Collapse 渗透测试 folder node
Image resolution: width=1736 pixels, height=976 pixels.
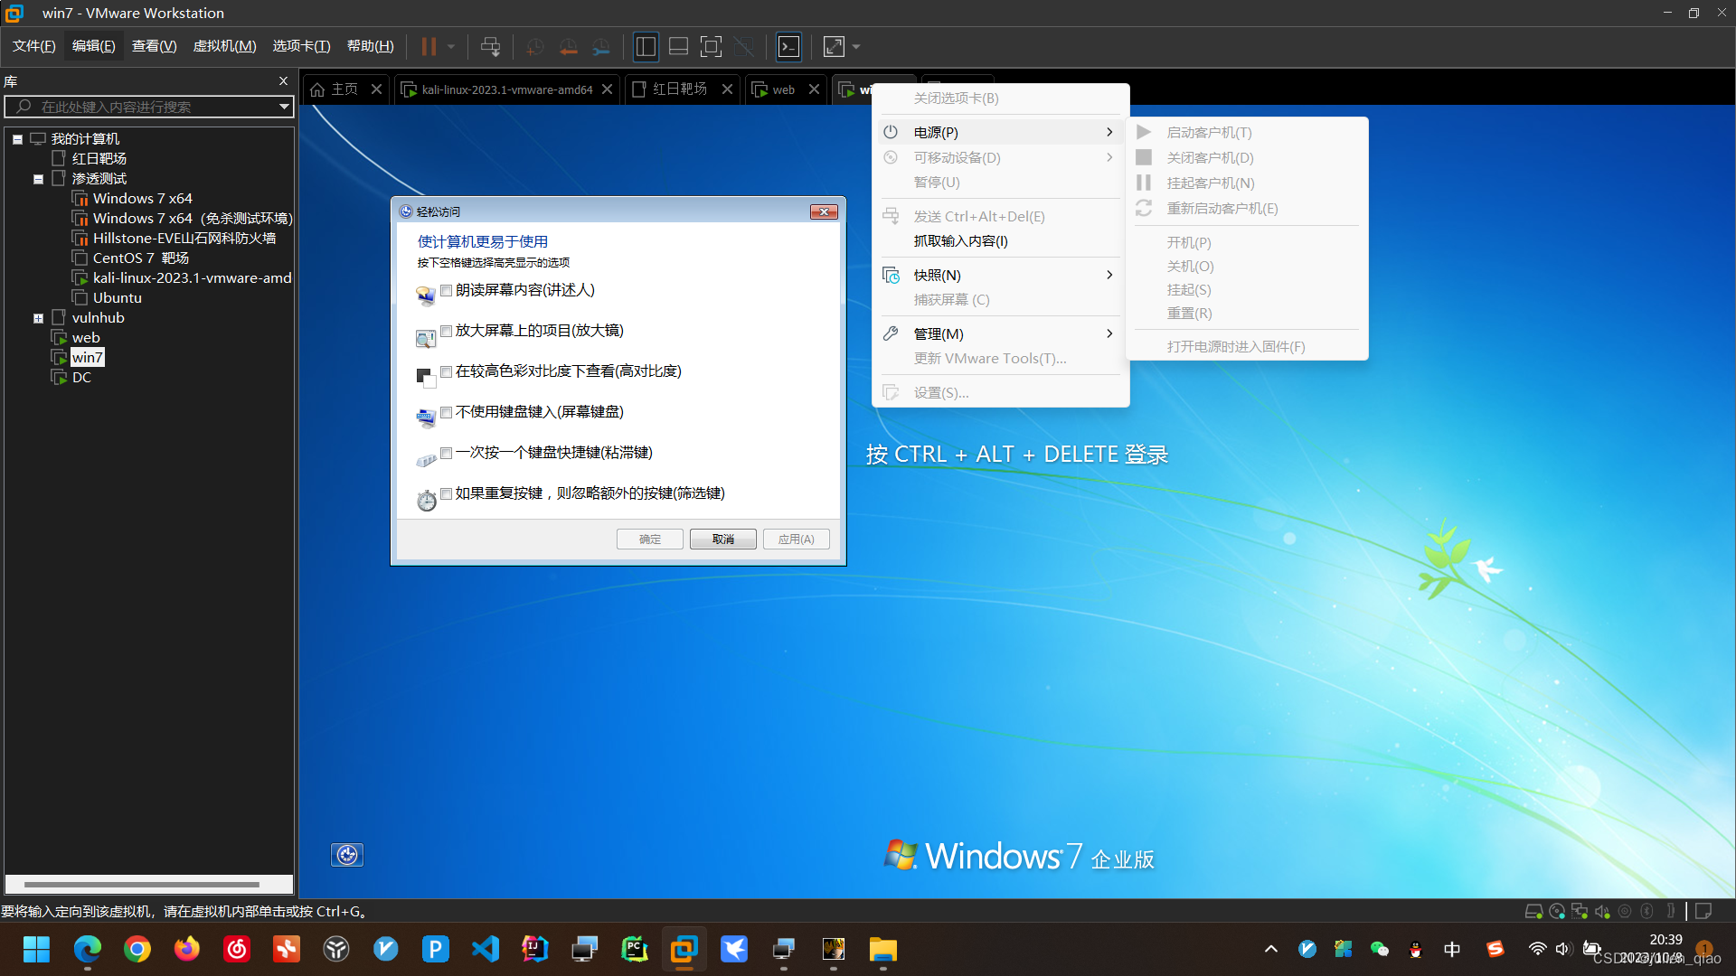(38, 179)
